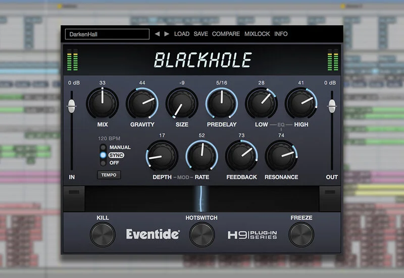Click the MIX value 33
404x278 pixels.
[x=103, y=83]
